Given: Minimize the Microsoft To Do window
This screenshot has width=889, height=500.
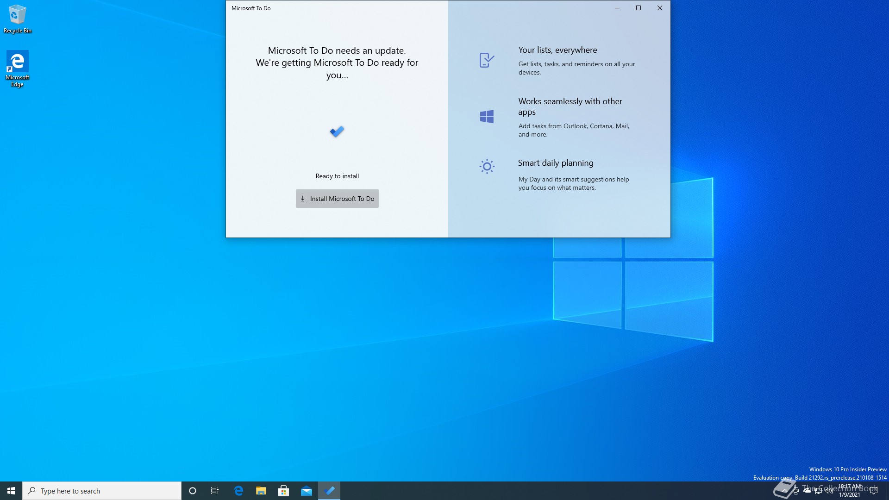Looking at the screenshot, I should coord(617,8).
